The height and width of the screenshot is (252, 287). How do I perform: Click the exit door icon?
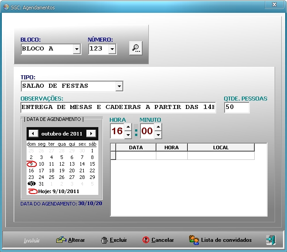(x=270, y=240)
